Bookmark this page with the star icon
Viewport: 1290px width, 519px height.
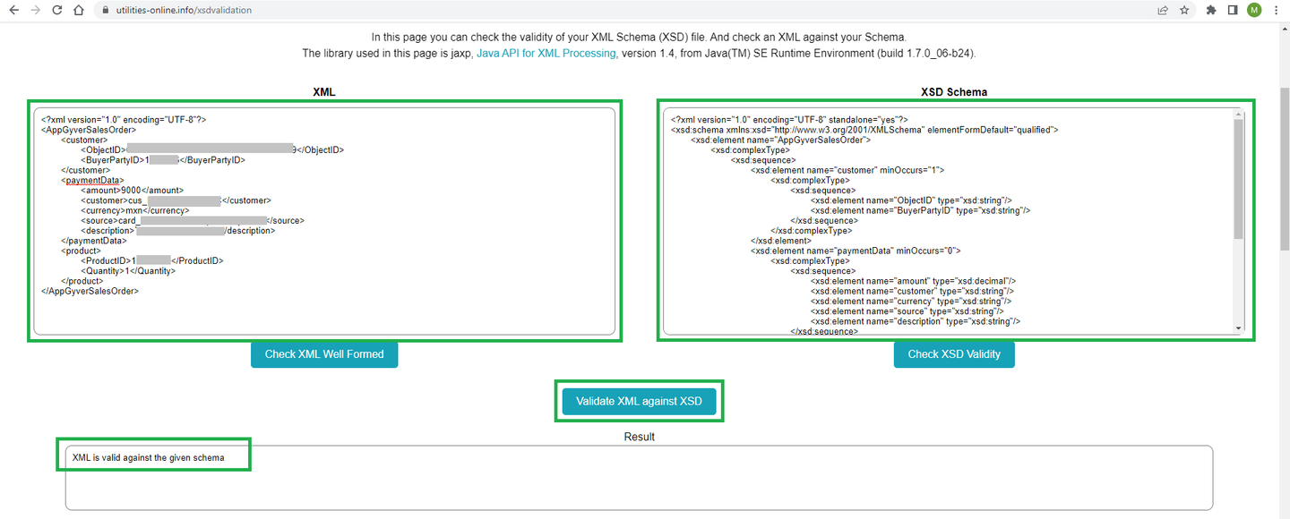[x=1184, y=11]
